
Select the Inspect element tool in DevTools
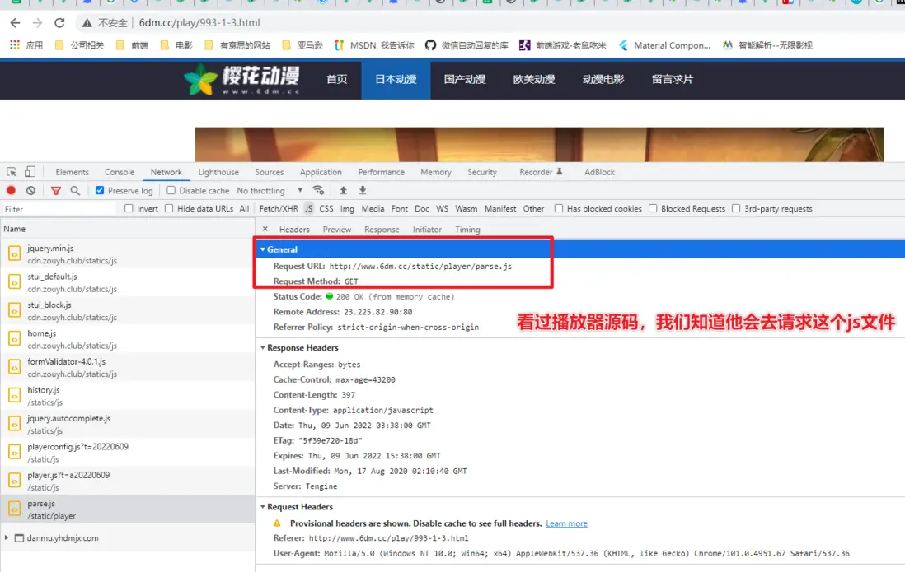[x=11, y=172]
